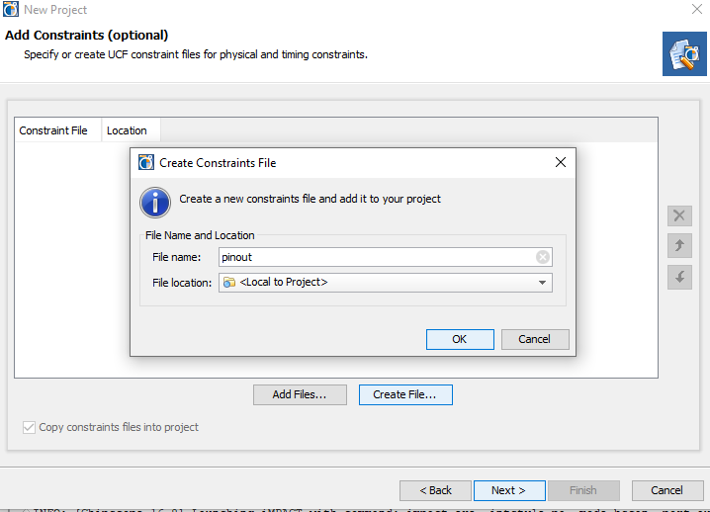Close the Create Constraints File dialog
The height and width of the screenshot is (512, 710).
(x=560, y=162)
